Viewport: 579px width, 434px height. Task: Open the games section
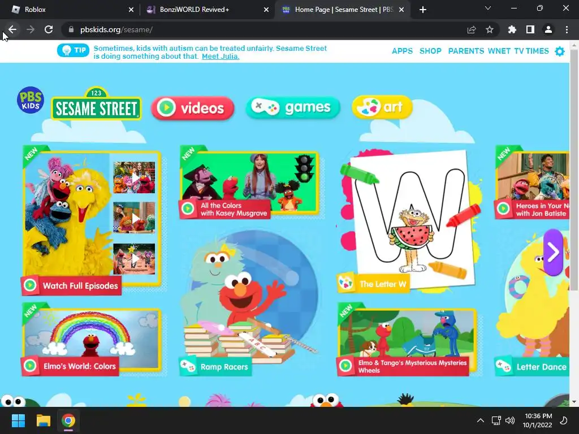(293, 107)
